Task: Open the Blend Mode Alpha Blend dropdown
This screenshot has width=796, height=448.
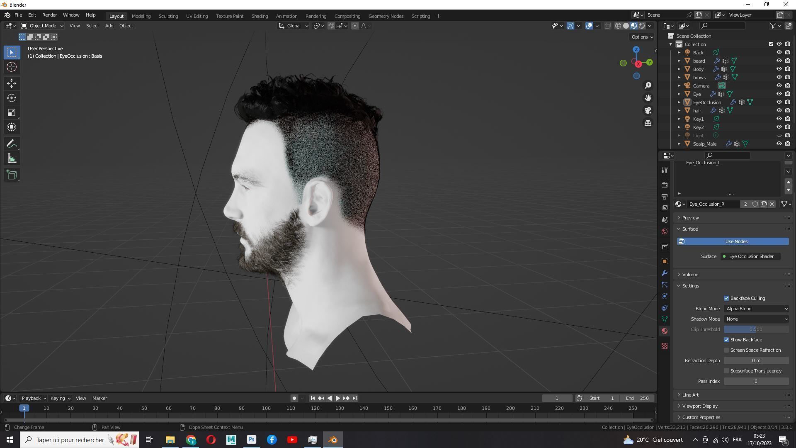Action: pyautogui.click(x=756, y=309)
